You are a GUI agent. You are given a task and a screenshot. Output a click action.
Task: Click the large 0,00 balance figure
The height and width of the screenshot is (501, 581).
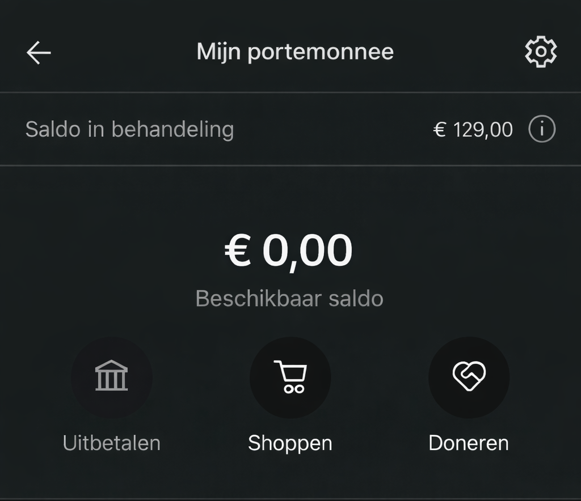pos(307,250)
